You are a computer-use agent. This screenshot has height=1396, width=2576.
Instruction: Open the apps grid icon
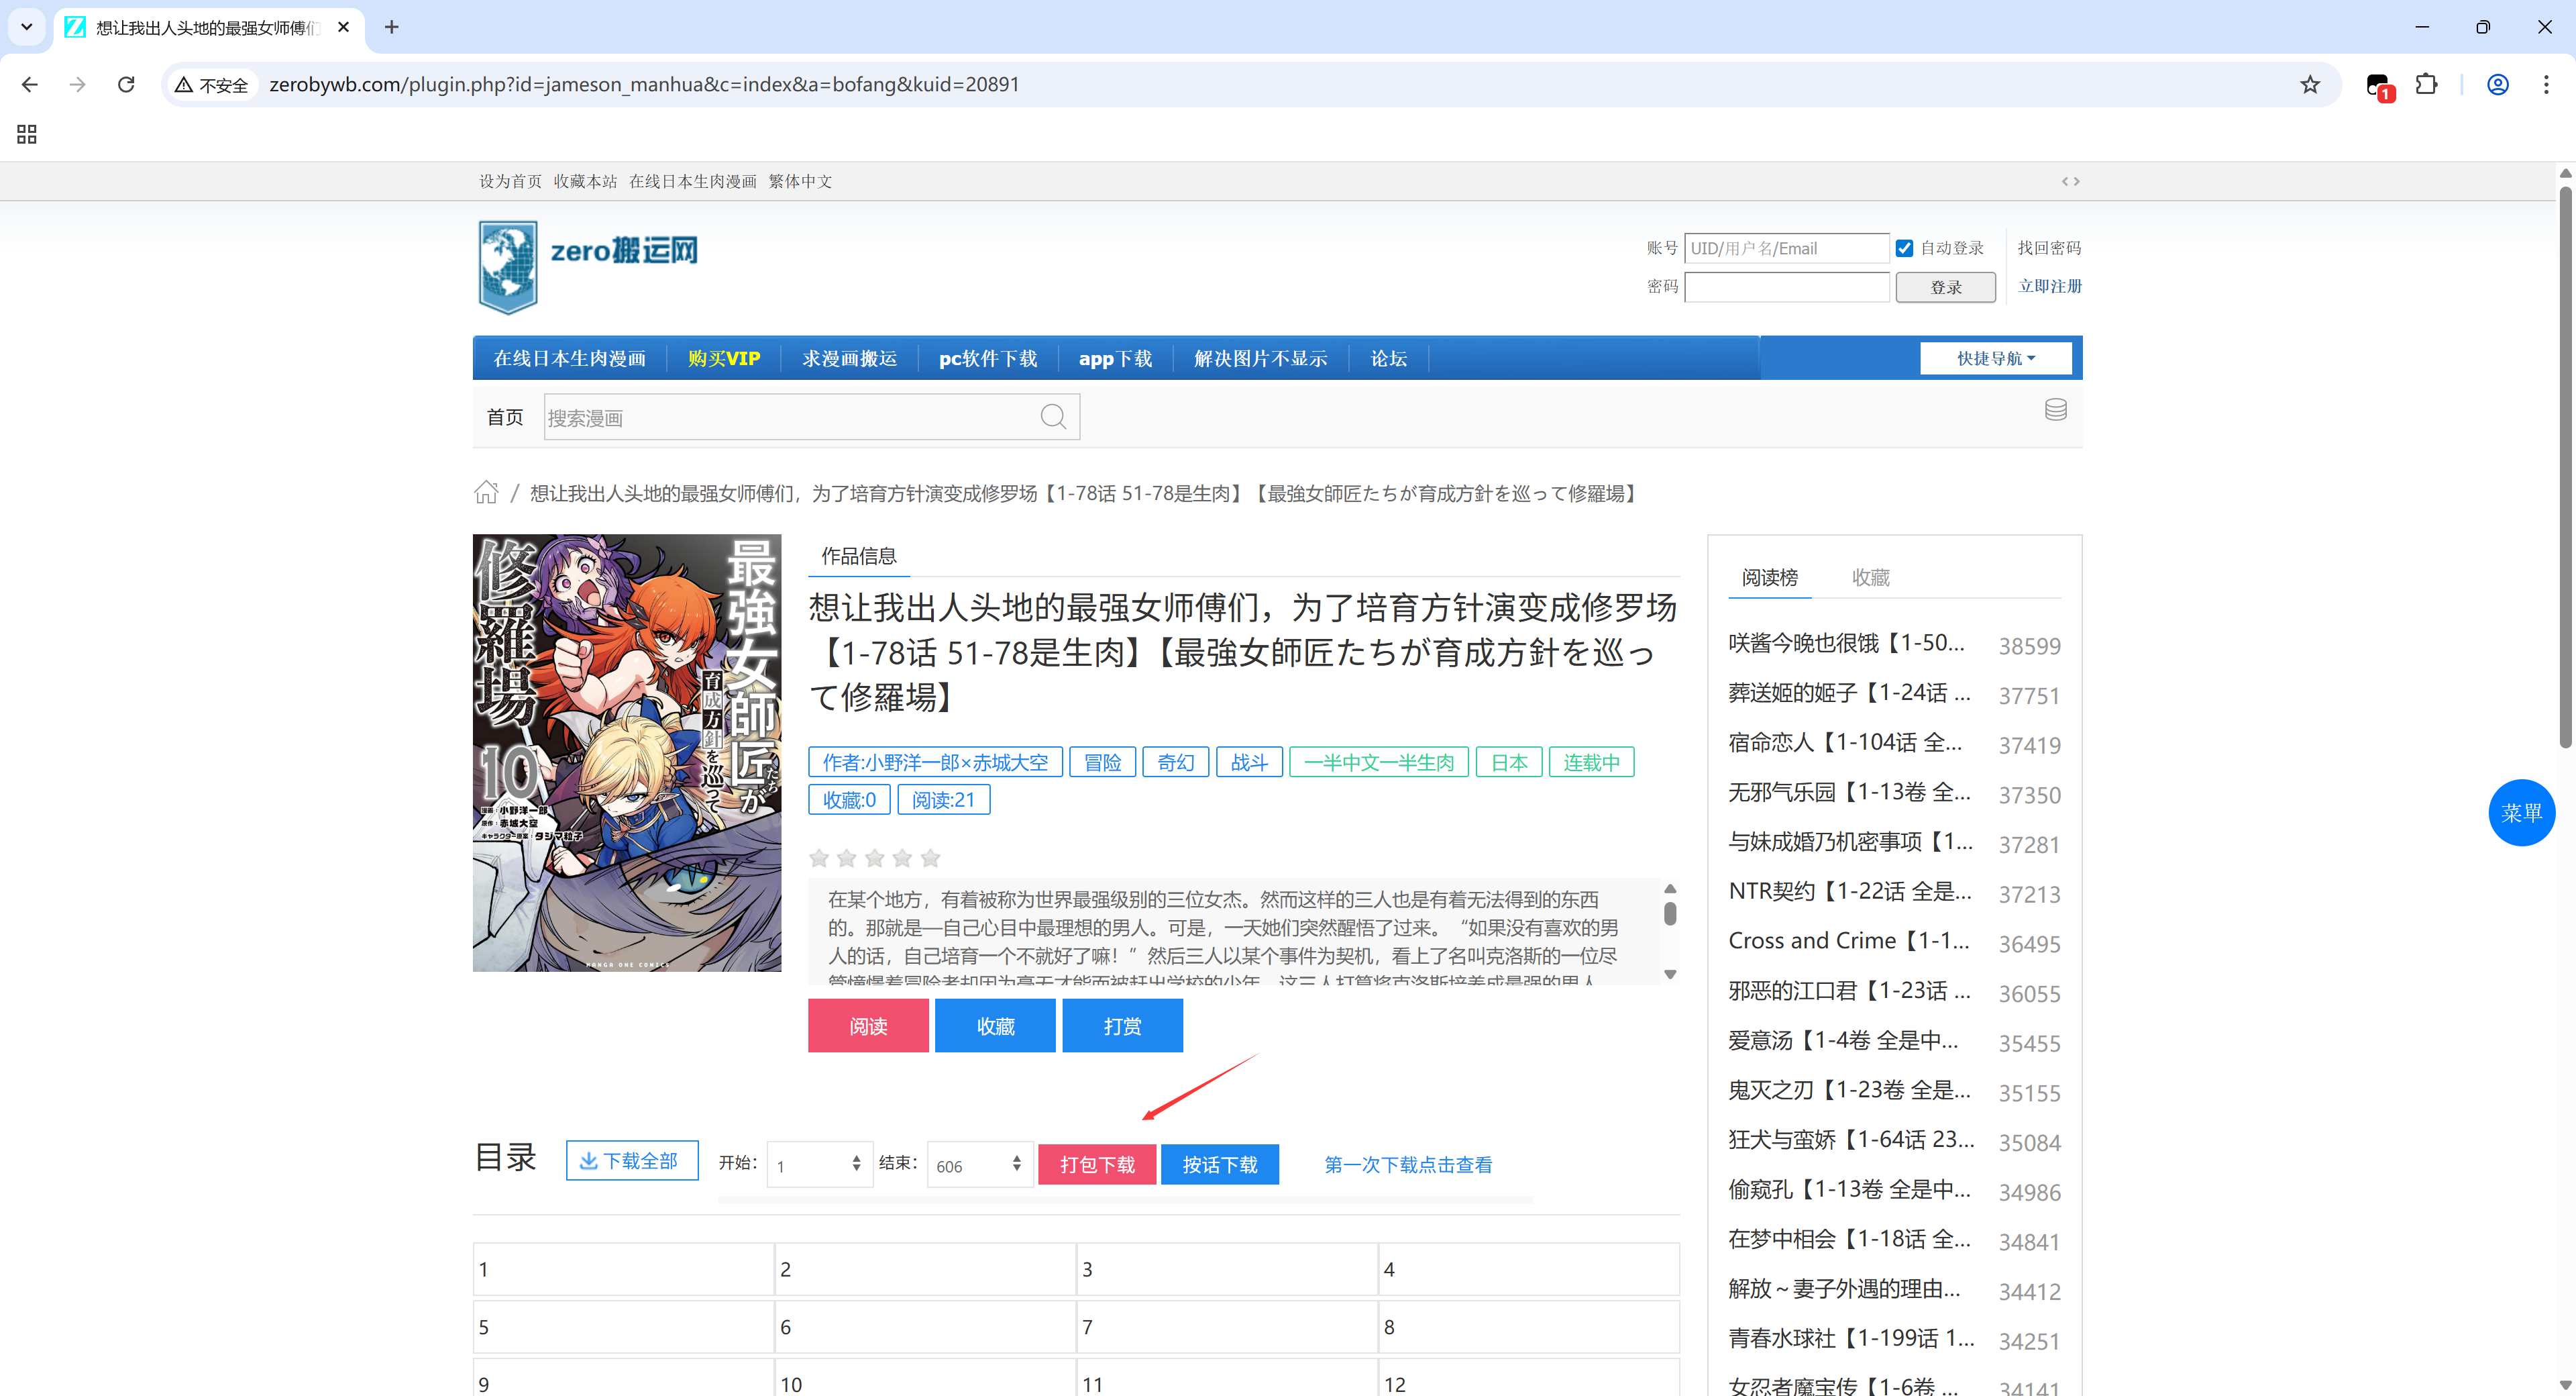27,134
